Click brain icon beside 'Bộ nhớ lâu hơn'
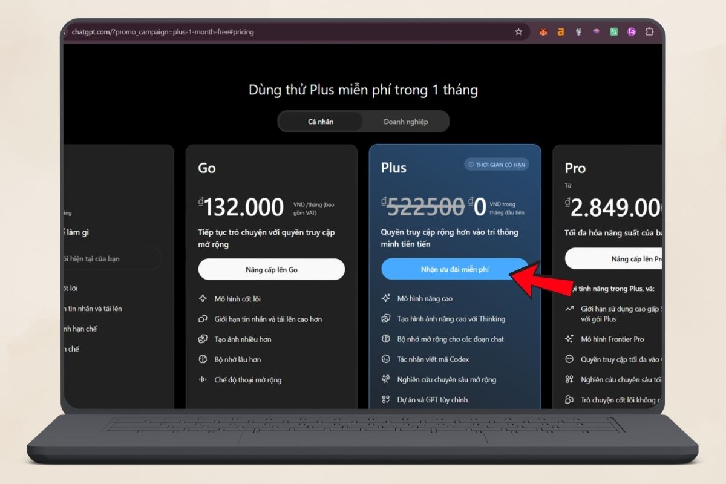The image size is (726, 484). point(203,359)
